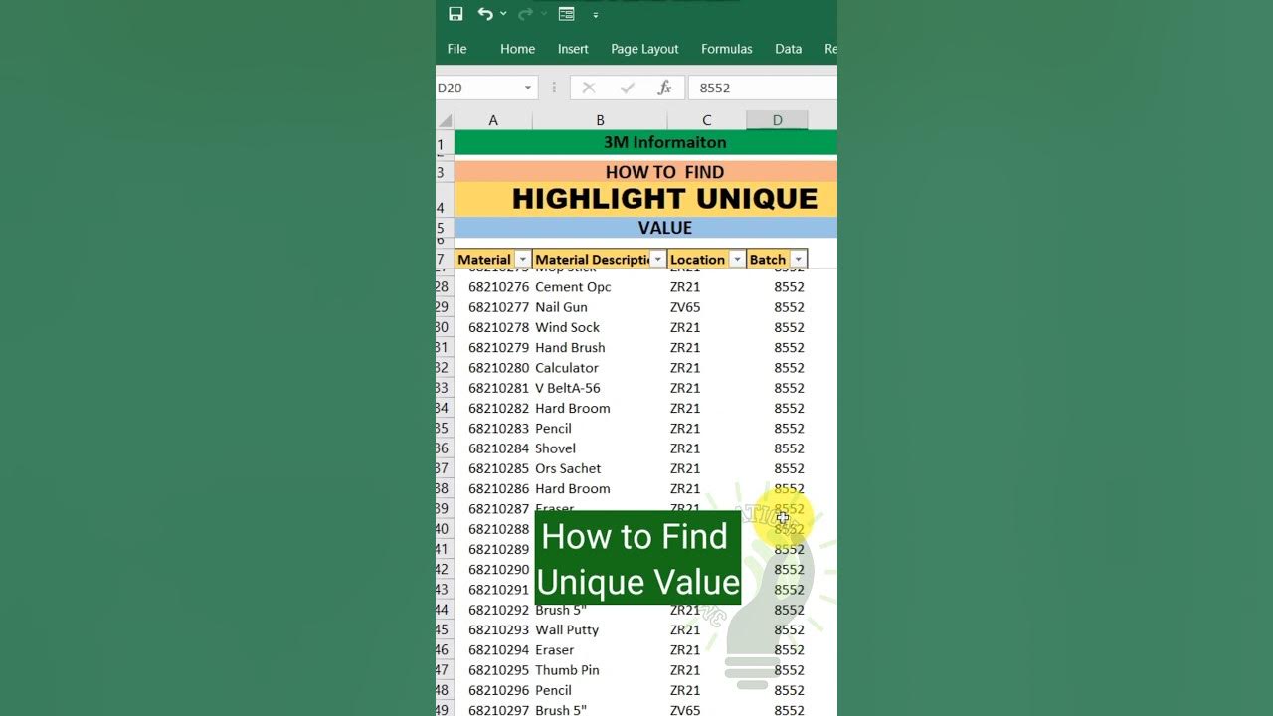Select ZR21 location in Calculator row
The height and width of the screenshot is (716, 1273).
tap(707, 368)
